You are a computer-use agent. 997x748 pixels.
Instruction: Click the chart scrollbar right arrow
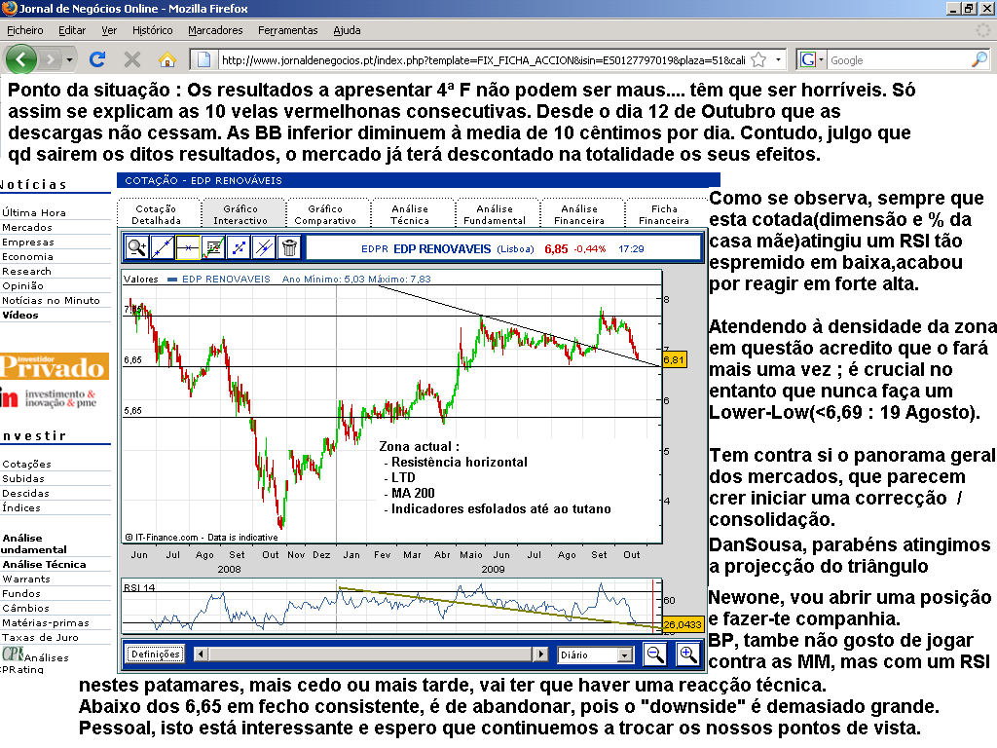[x=540, y=654]
